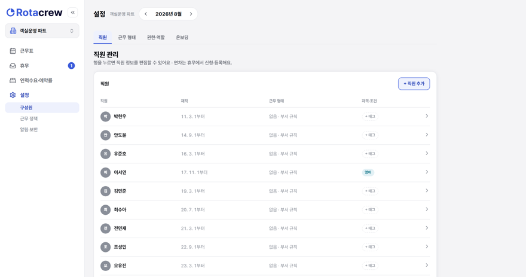Click 전민재's avatar circle

tap(105, 229)
